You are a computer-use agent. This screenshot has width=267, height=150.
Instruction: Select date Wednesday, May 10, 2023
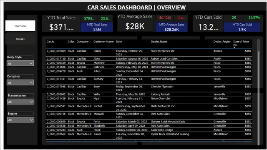pos(132,67)
